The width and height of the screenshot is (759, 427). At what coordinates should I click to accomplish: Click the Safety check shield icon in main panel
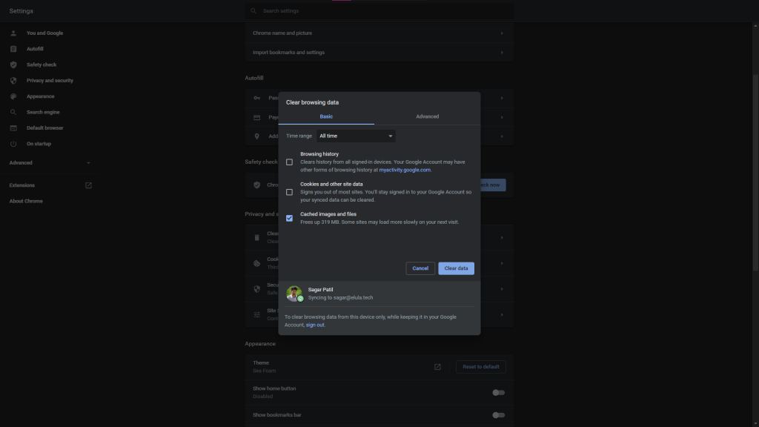point(257,185)
